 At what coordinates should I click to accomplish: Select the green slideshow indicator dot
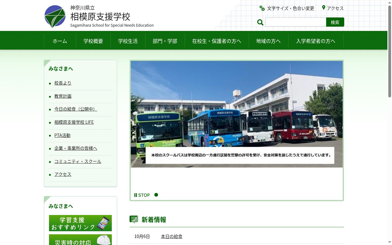156,195
